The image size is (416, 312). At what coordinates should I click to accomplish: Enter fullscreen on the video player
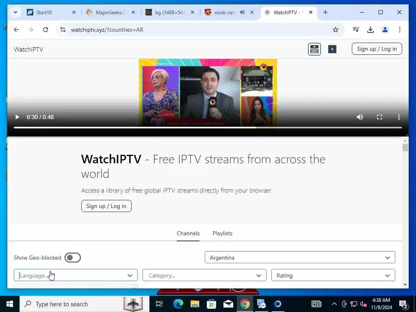379,117
